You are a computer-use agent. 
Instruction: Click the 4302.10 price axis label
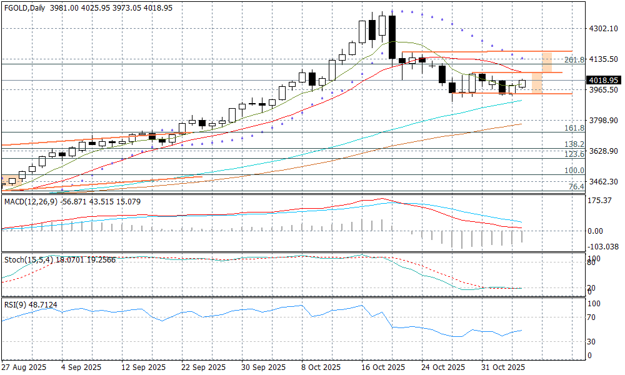pyautogui.click(x=604, y=29)
